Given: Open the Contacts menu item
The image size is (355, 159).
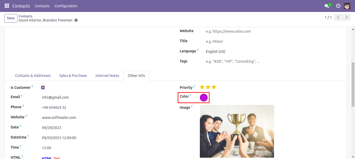Looking at the screenshot, I should 42,6.
